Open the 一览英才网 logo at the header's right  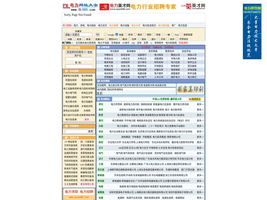pos(193,6)
